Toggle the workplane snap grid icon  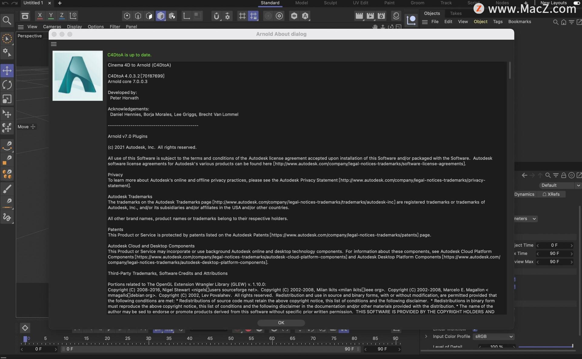242,16
